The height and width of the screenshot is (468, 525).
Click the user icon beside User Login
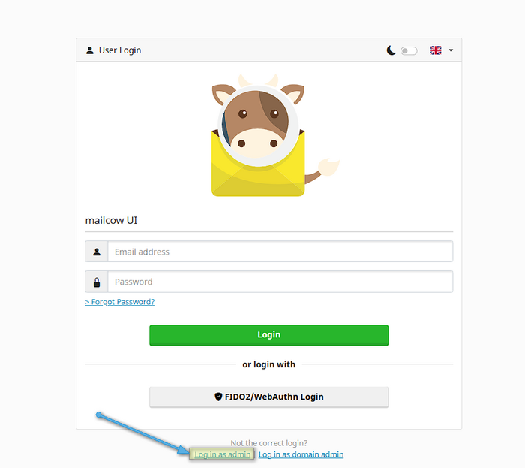90,50
